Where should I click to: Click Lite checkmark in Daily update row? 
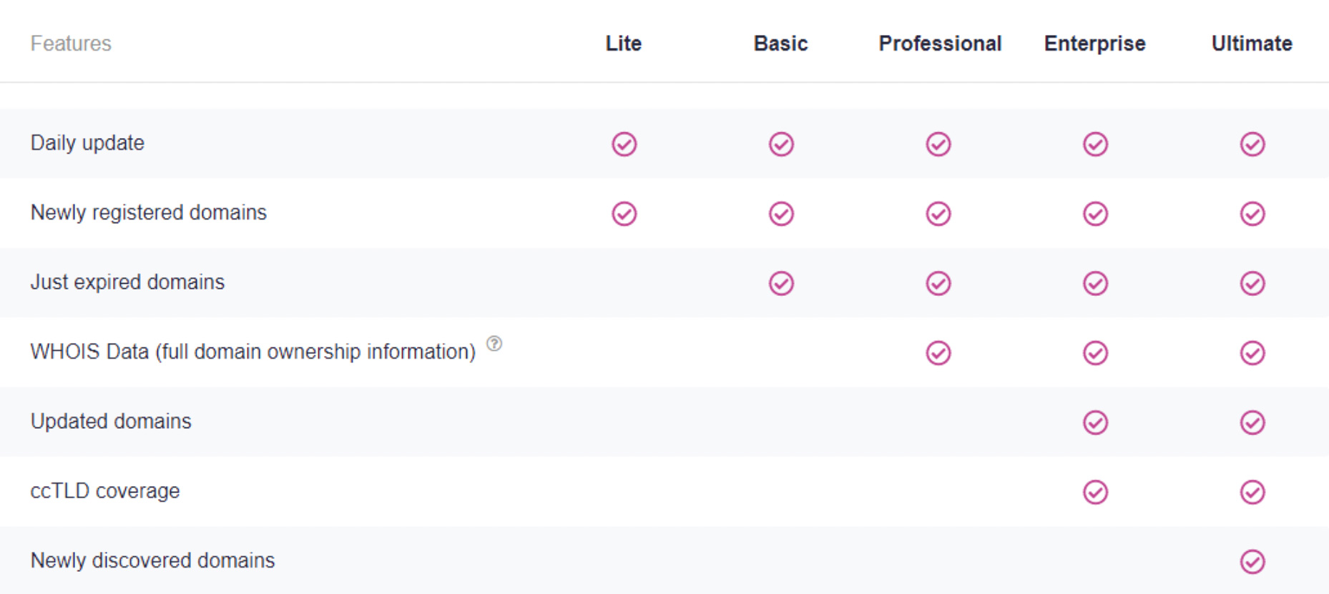click(x=624, y=144)
